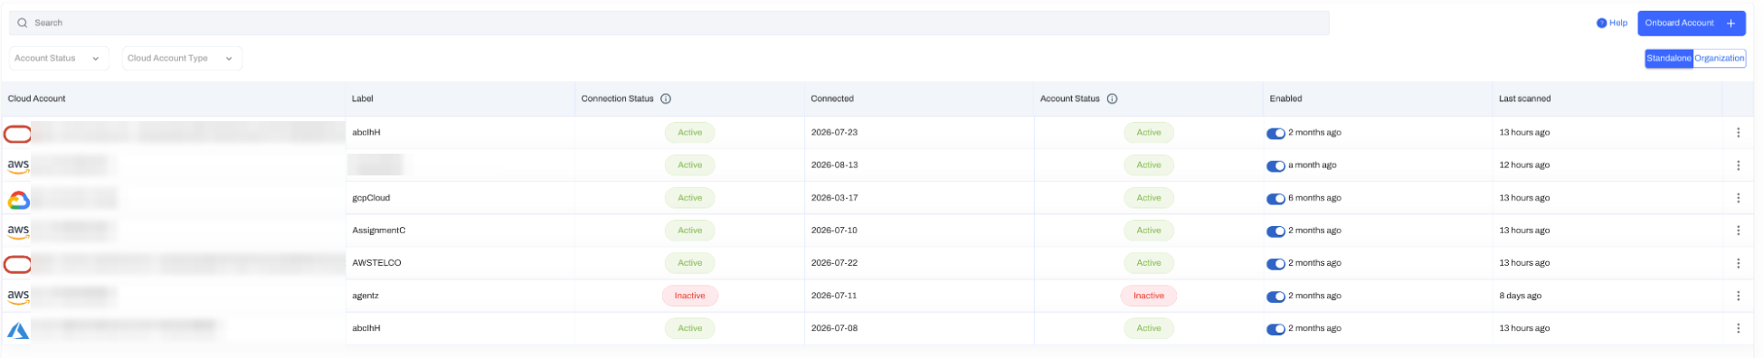Open kebab menu for the 2026-08-13 row
The width and height of the screenshot is (1764, 358).
point(1738,165)
